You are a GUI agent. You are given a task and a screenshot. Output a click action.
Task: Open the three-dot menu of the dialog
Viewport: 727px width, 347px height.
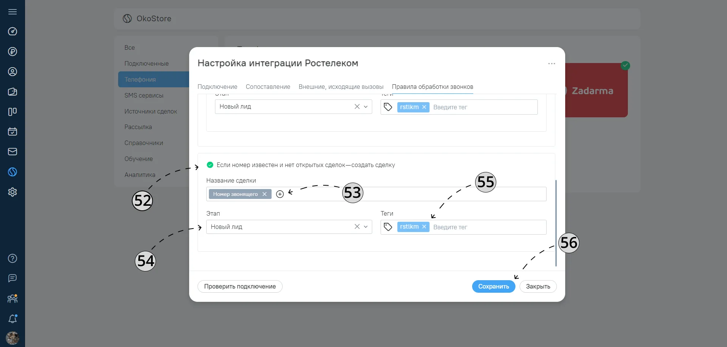(x=552, y=63)
